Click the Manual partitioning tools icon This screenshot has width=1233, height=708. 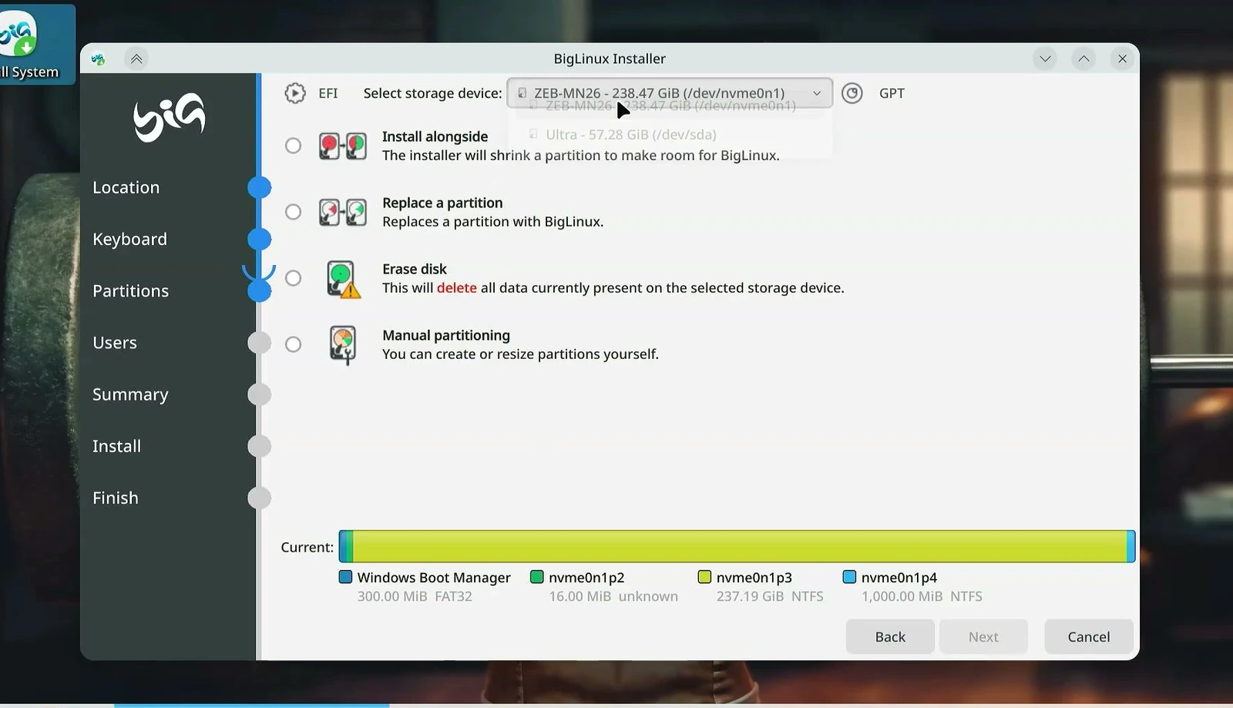tap(343, 344)
